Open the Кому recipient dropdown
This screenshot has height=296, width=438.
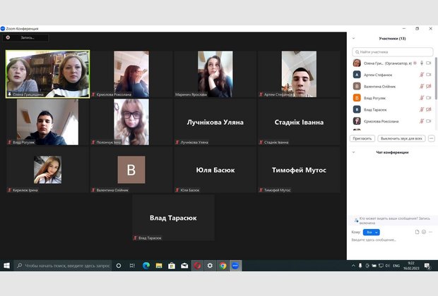click(x=372, y=232)
